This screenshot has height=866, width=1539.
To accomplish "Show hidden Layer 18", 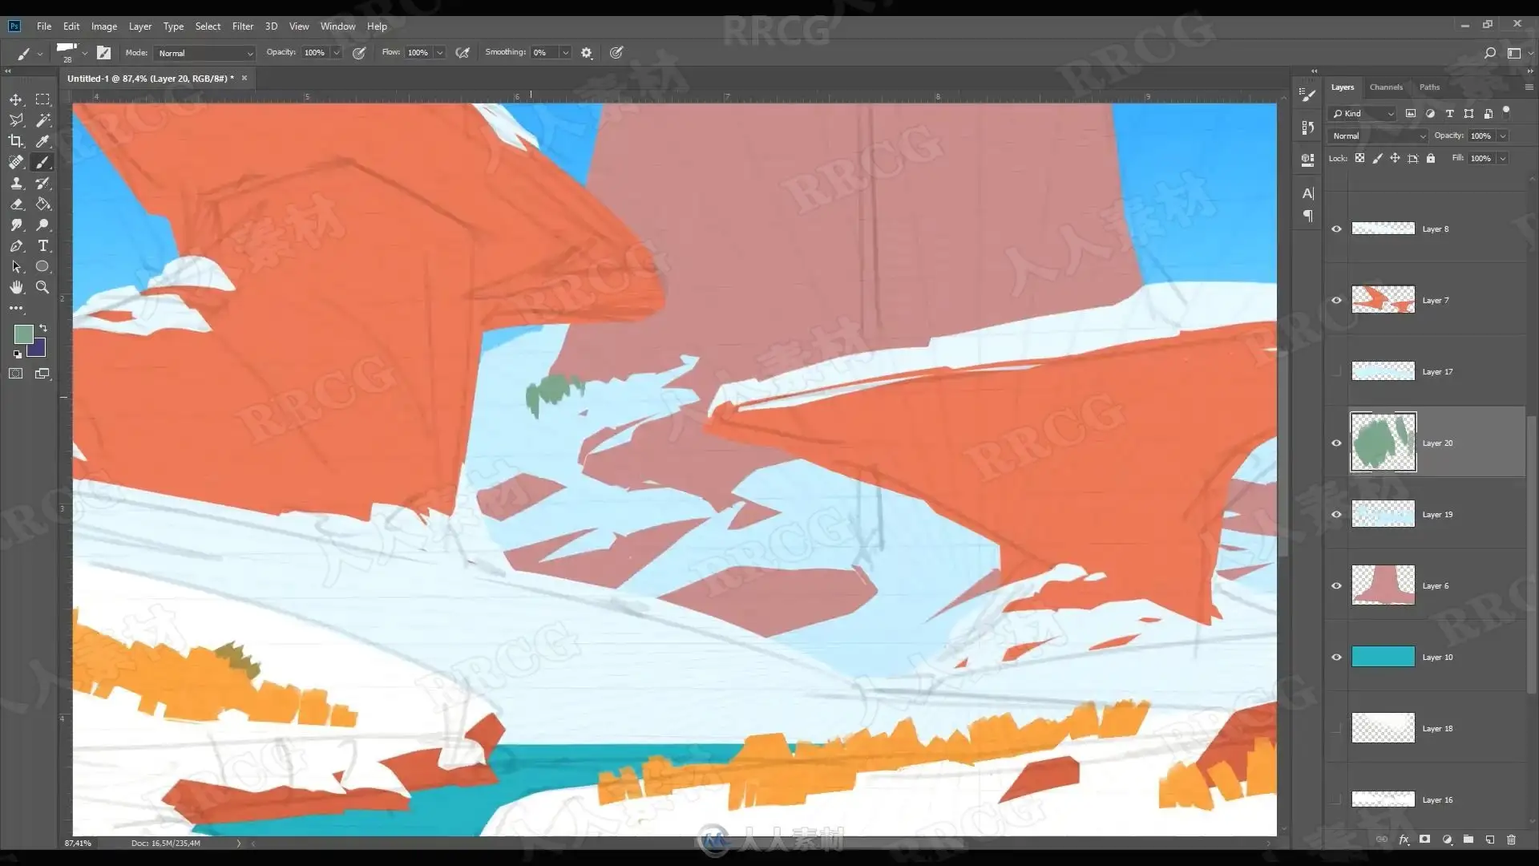I will 1336,729.
